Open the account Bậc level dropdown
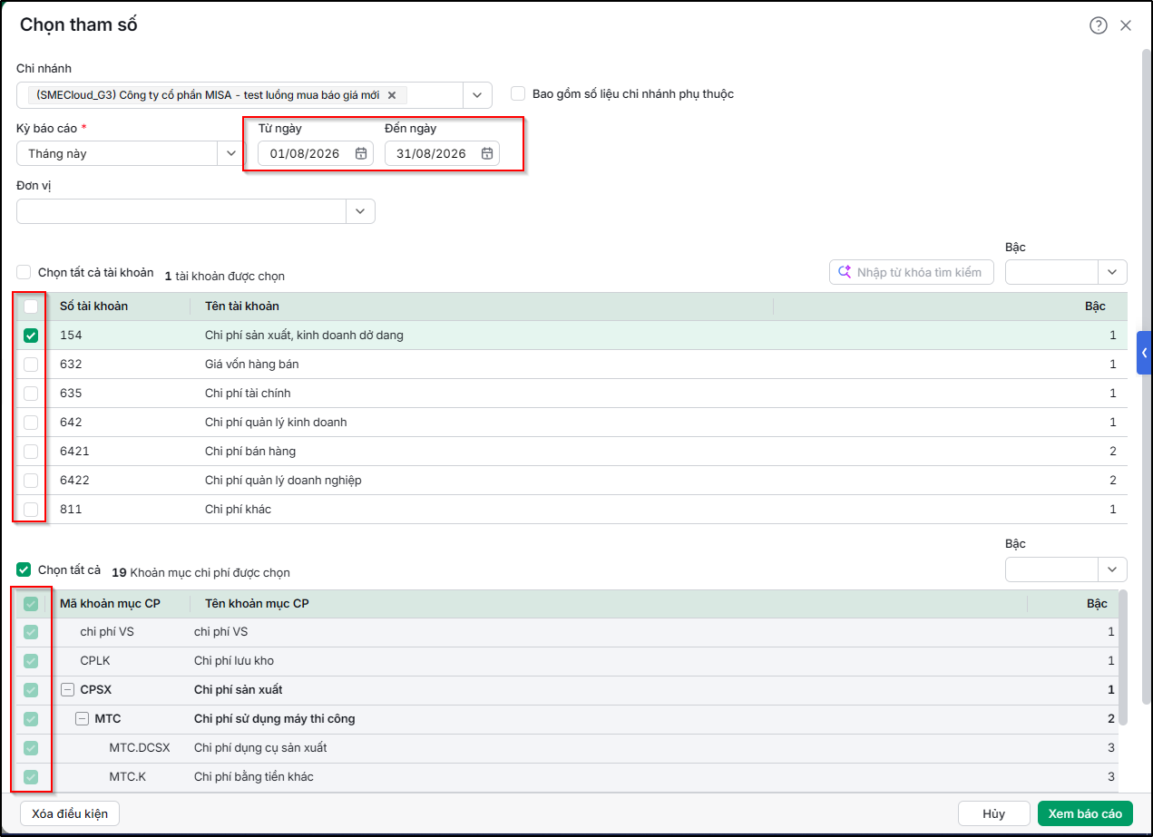This screenshot has width=1153, height=837. point(1112,272)
